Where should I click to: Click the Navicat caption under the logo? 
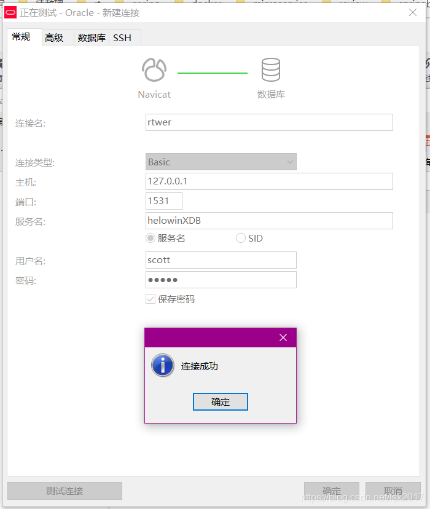pos(154,95)
